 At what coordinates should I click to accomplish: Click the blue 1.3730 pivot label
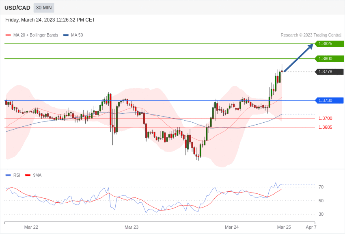tap(329, 100)
